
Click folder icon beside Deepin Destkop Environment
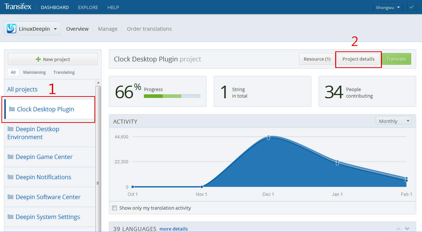tap(10, 129)
